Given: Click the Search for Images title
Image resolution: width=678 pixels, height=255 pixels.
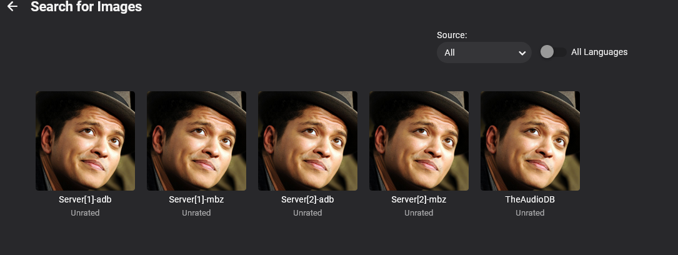Looking at the screenshot, I should tap(86, 7).
